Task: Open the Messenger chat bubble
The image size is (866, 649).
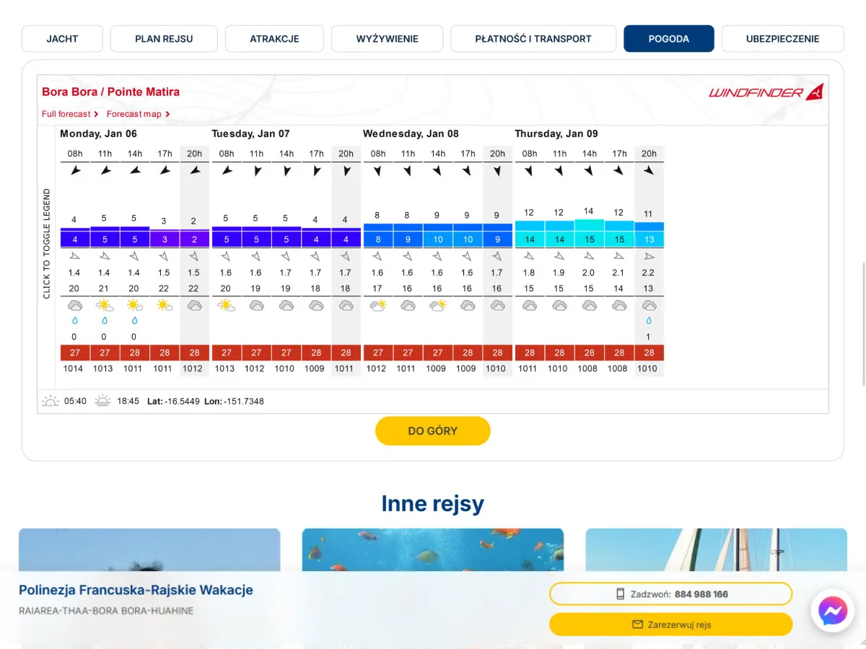Action: click(832, 612)
